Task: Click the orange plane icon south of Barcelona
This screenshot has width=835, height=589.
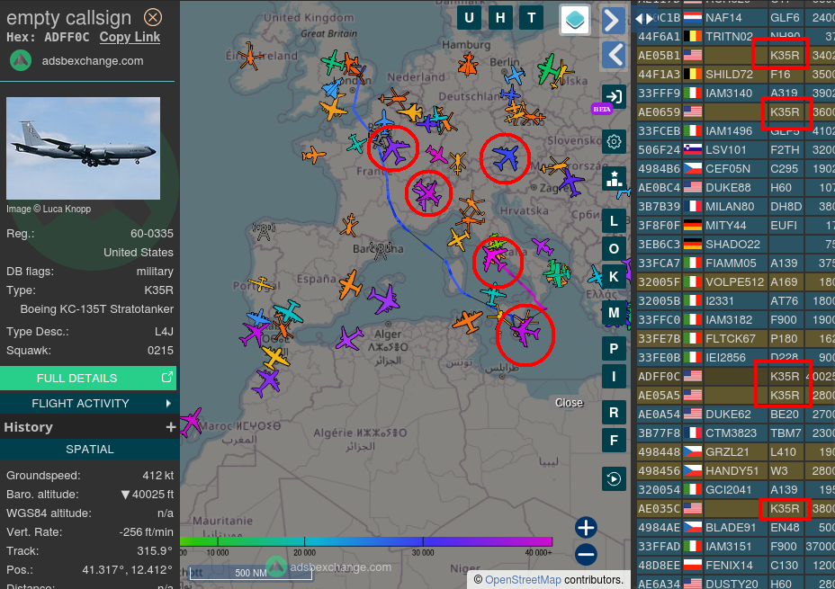Action: pyautogui.click(x=350, y=284)
